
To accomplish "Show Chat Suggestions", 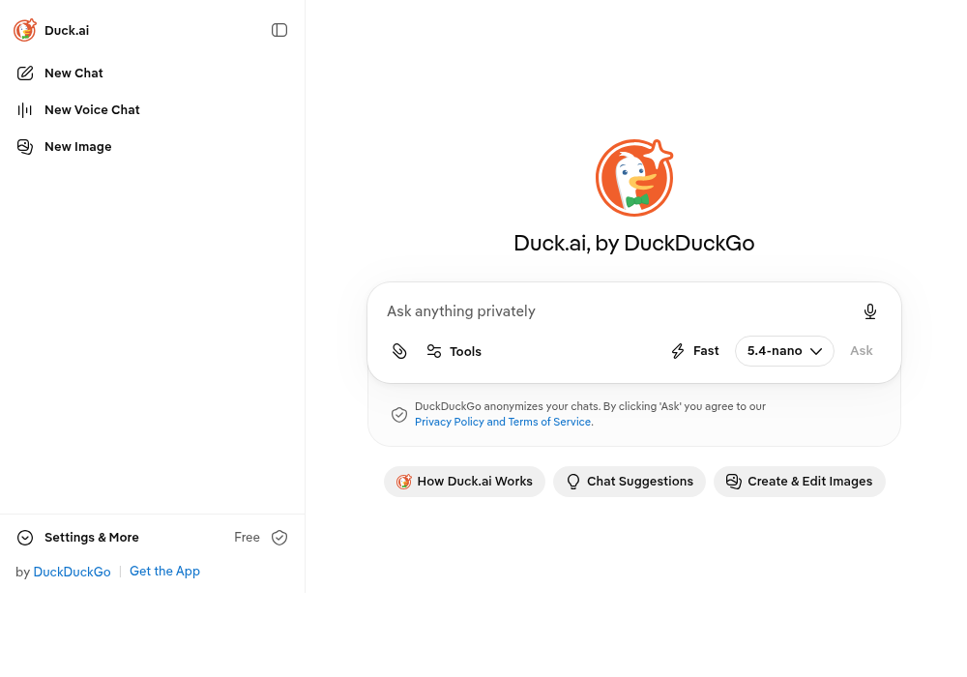I will 630,482.
